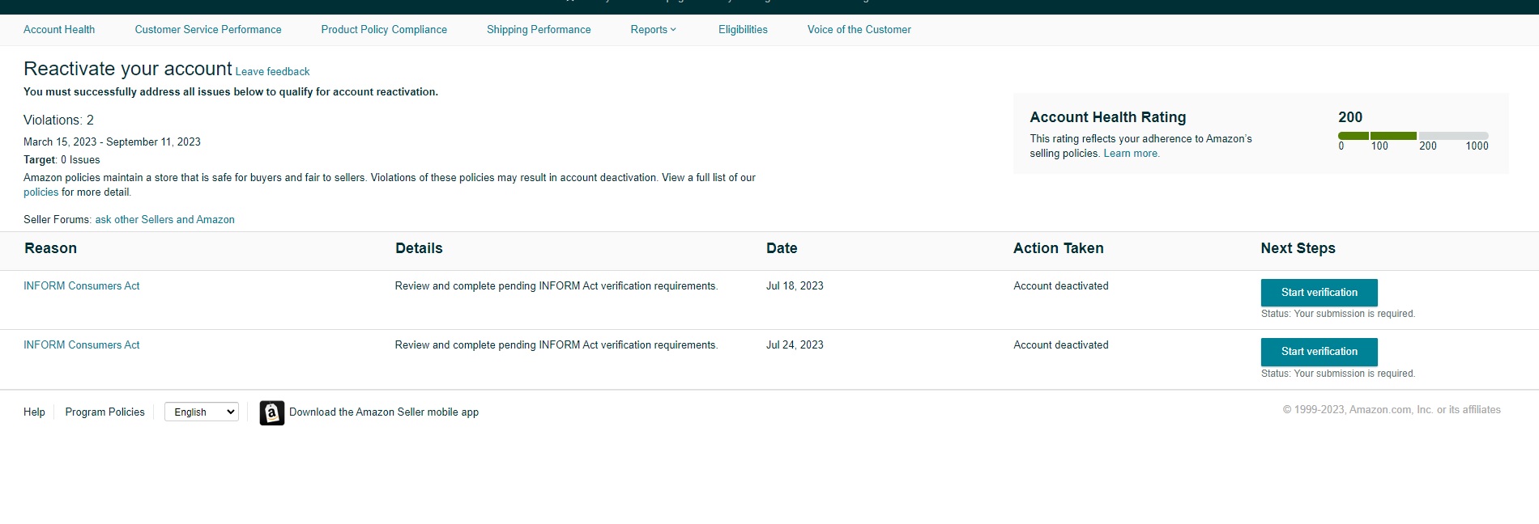The image size is (1539, 524).
Task: Click the Violations: 2 text
Action: coord(58,120)
